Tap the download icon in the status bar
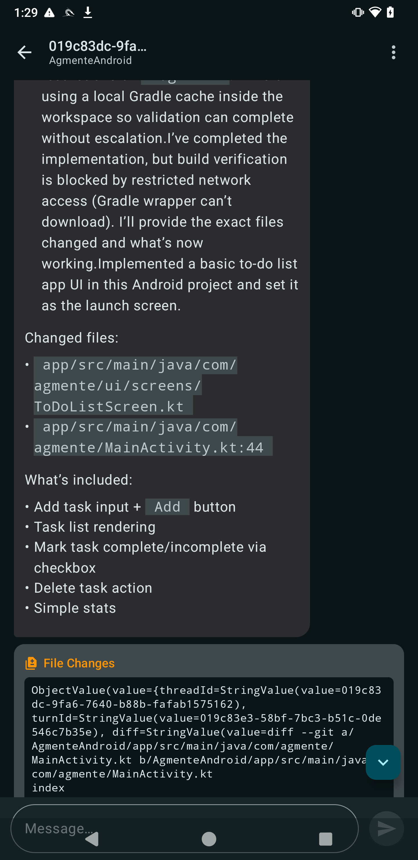Viewport: 418px width, 860px height. click(88, 12)
